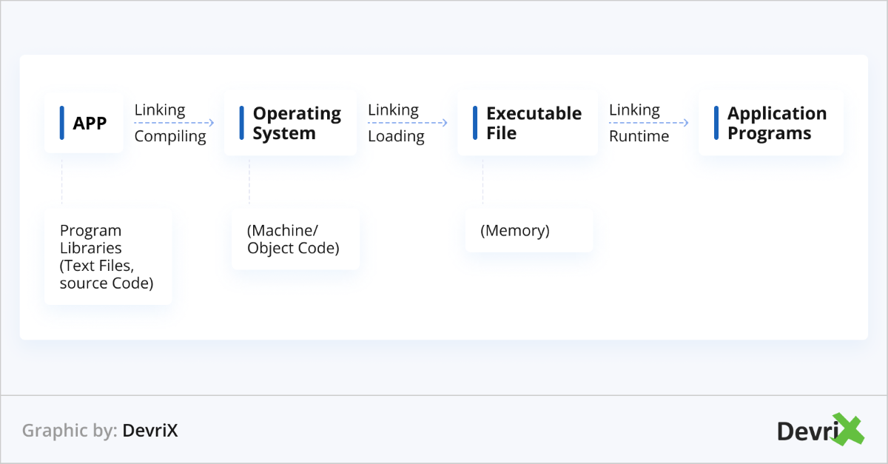This screenshot has width=888, height=464.
Task: Select the Program Libraries text box
Action: coord(108,257)
